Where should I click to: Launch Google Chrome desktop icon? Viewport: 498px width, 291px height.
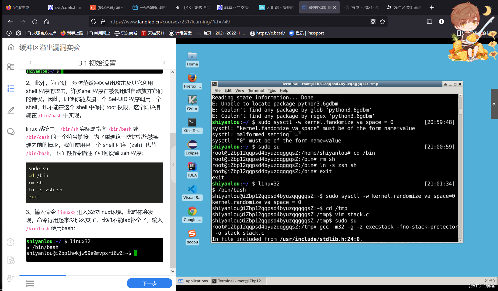(x=192, y=215)
